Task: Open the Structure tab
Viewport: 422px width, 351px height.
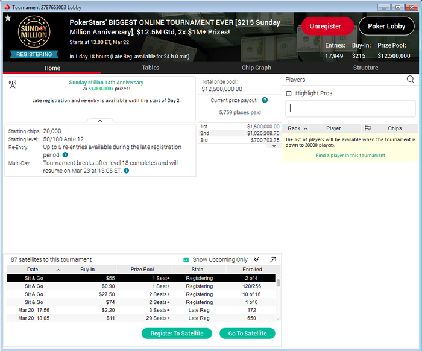Action: tap(365, 68)
